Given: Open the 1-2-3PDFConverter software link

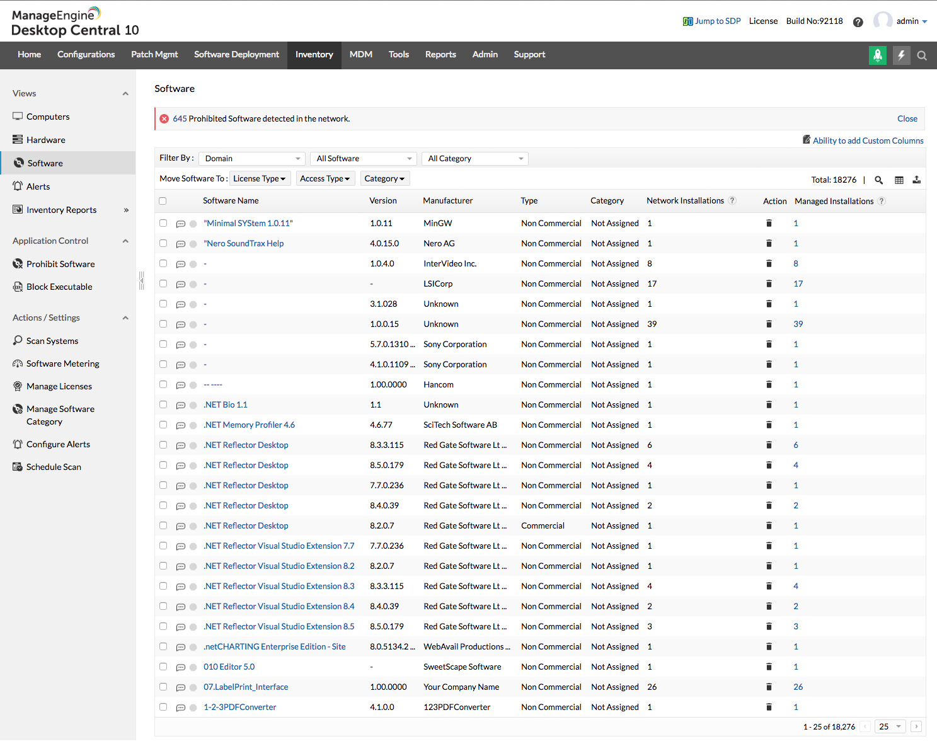Looking at the screenshot, I should point(240,707).
